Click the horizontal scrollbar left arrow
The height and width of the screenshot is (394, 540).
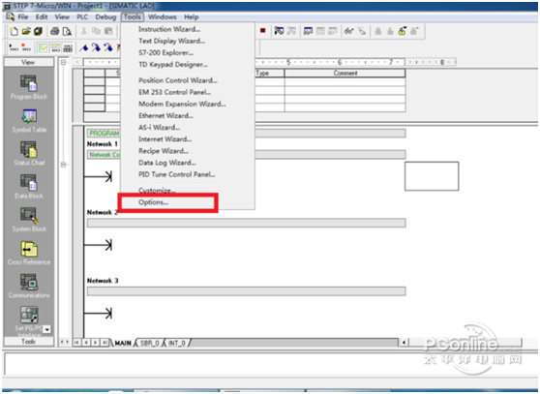404,343
